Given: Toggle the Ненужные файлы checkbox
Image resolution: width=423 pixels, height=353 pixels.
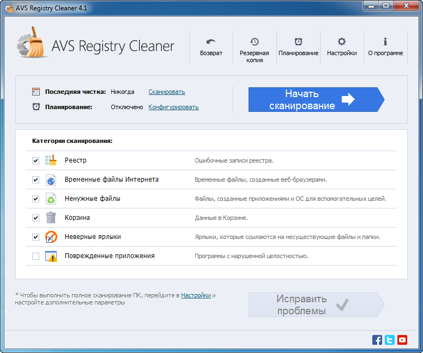Looking at the screenshot, I should 36,199.
